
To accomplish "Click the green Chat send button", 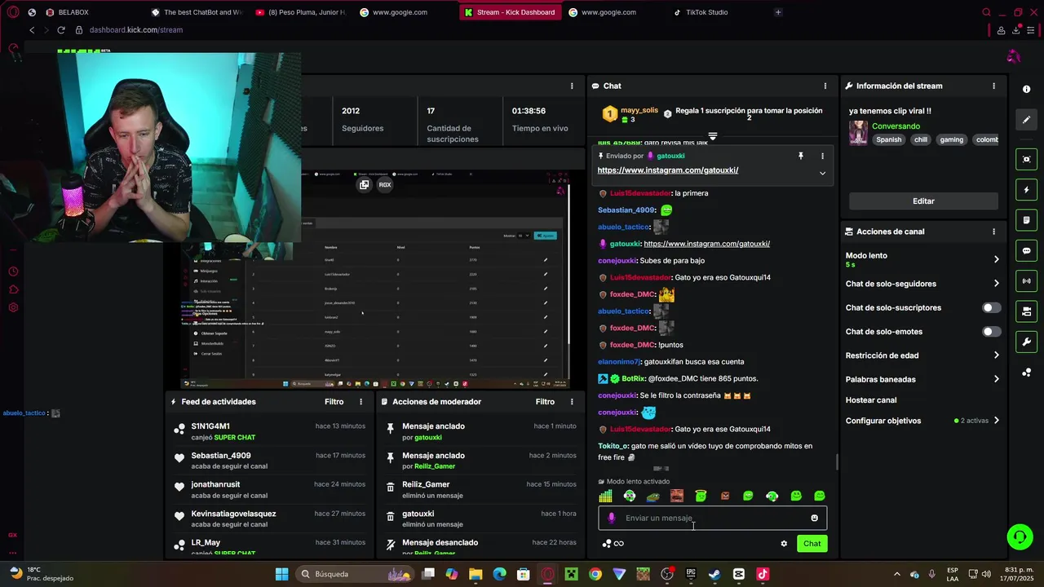I will pyautogui.click(x=812, y=544).
